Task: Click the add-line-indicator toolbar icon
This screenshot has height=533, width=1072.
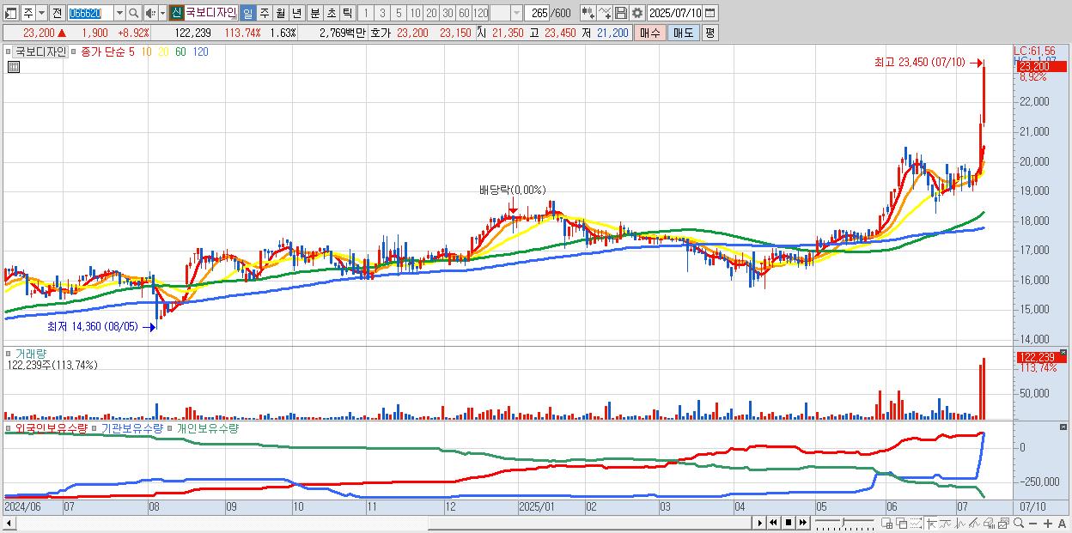Action: click(x=605, y=13)
